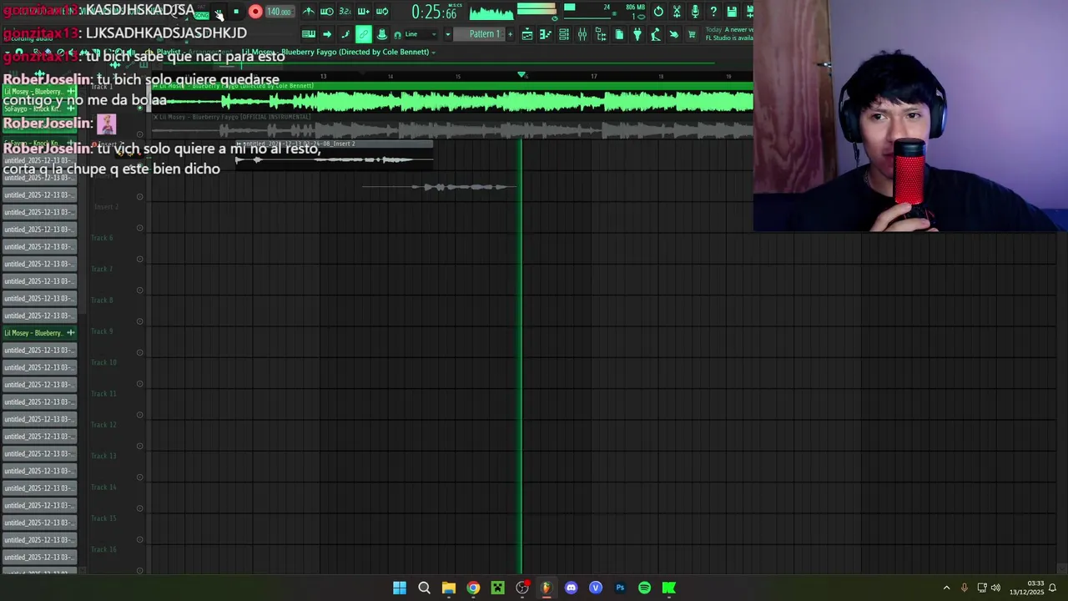Select the green Lil Mosey Blueberry picker clip
This screenshot has width=1068, height=601.
click(x=39, y=333)
